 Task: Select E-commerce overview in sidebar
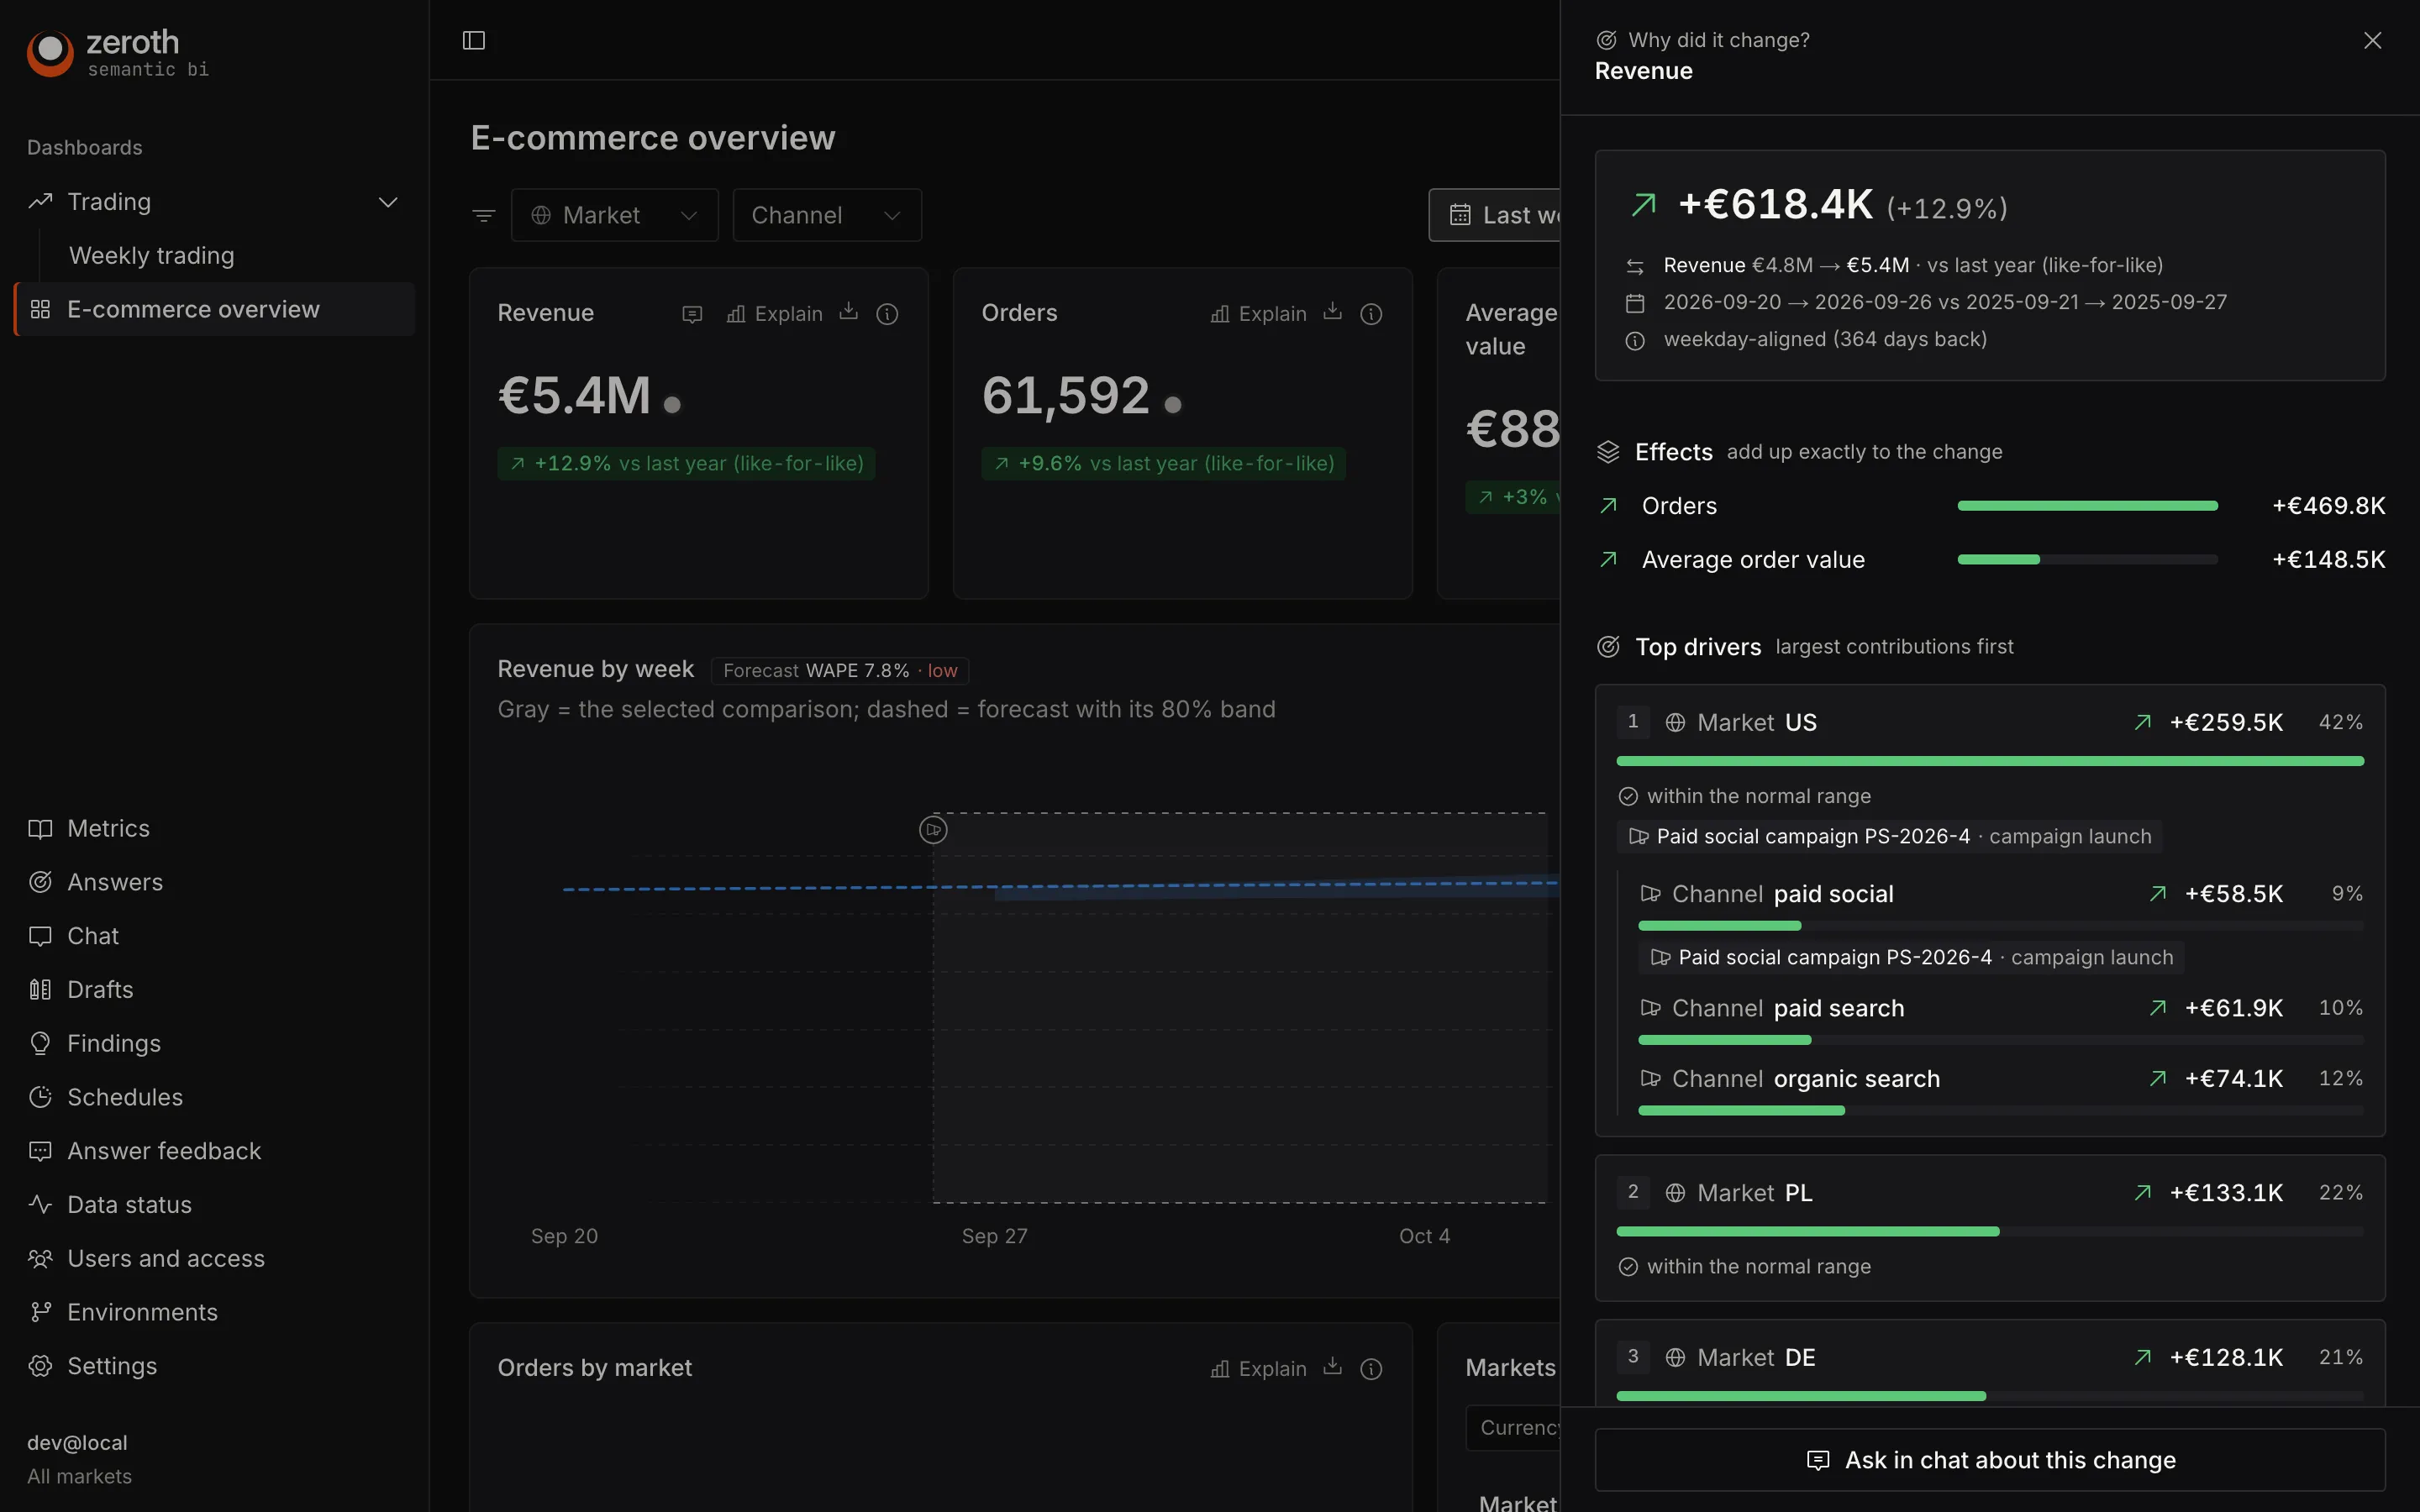click(x=215, y=310)
